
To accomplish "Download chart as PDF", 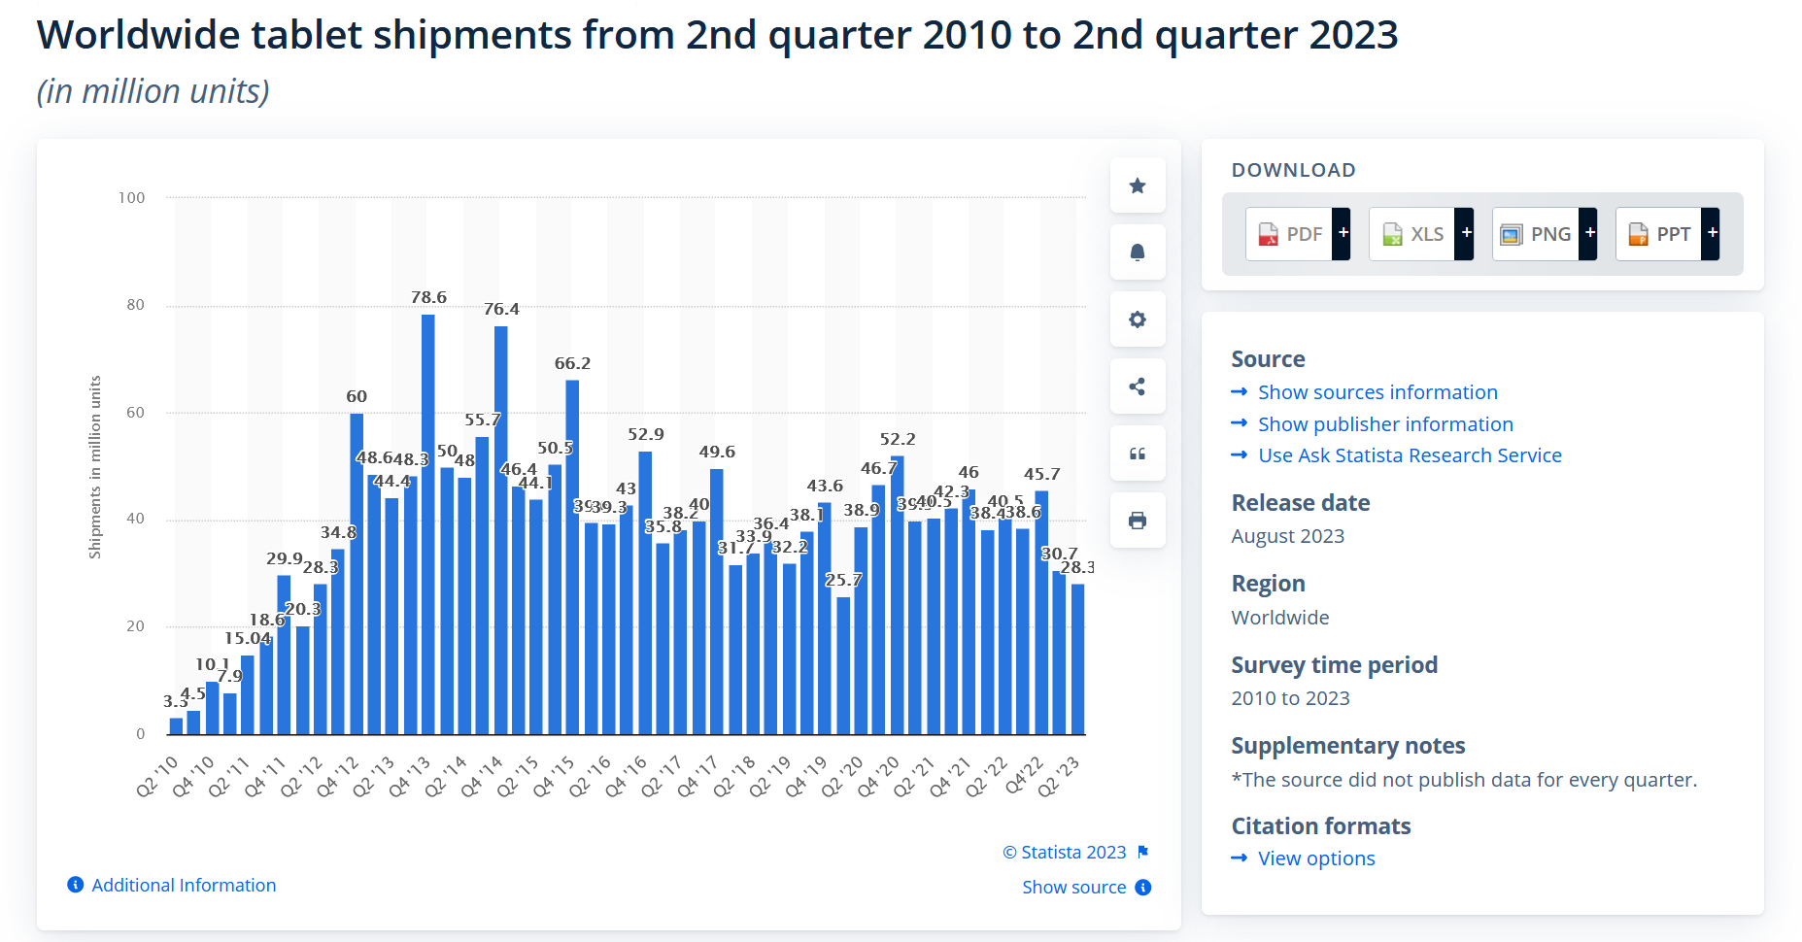I will pyautogui.click(x=1289, y=234).
